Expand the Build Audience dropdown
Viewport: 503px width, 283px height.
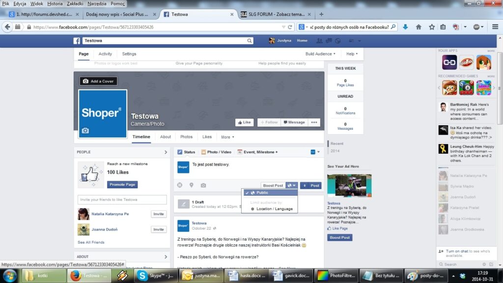[320, 54]
